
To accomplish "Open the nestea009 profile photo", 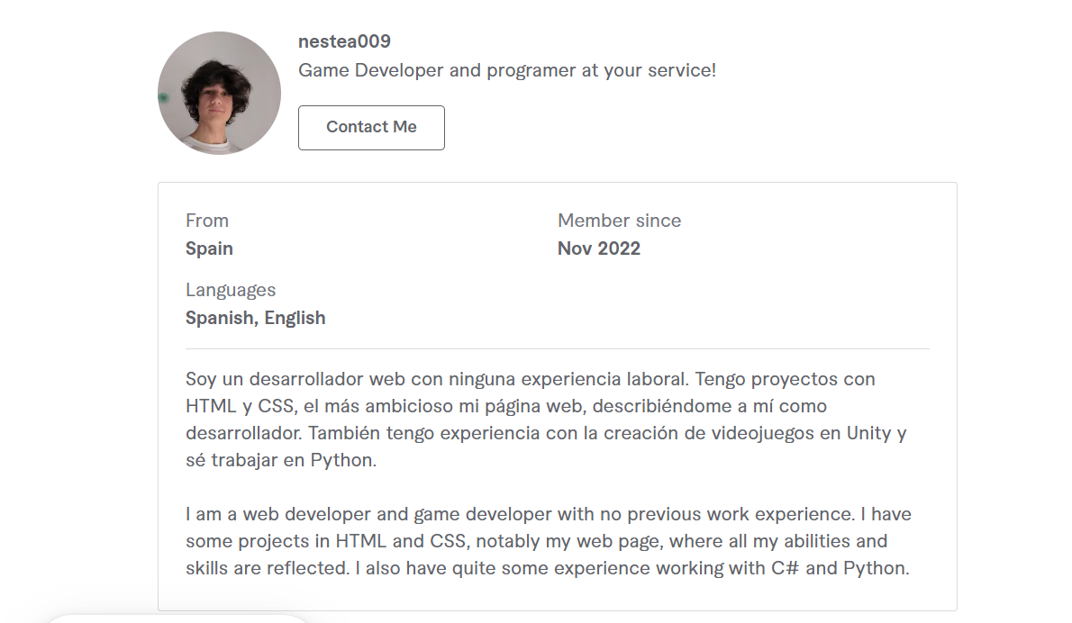I will pos(219,93).
